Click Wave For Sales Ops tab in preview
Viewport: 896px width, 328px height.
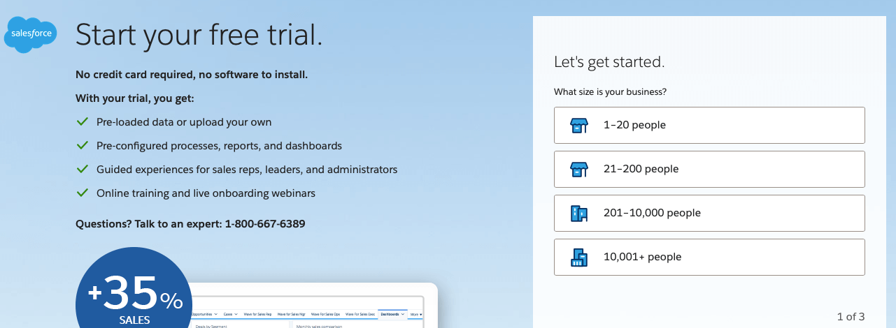325,314
